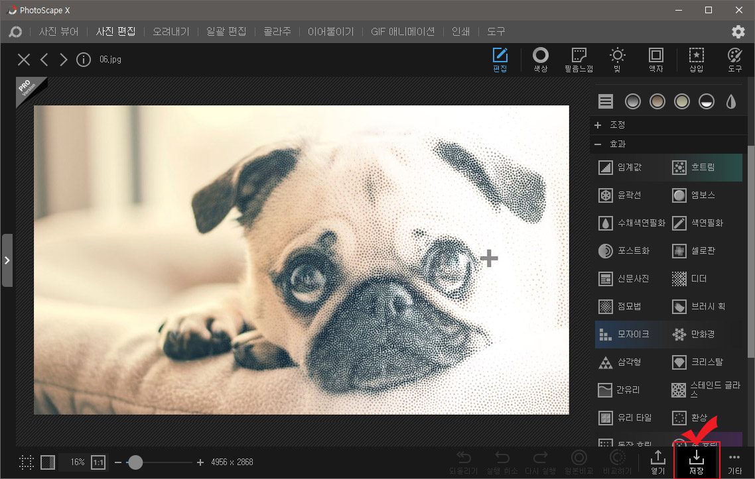Switch to 콜라주 menu
755x479 pixels.
277,32
